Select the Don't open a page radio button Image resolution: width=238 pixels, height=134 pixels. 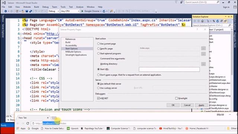click(x=98, y=75)
